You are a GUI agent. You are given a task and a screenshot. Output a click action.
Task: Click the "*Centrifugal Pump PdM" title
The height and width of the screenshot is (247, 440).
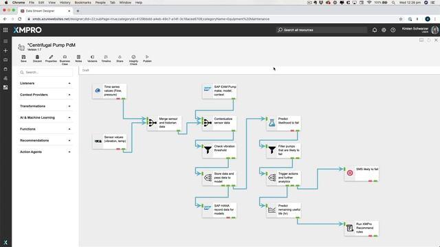pos(52,45)
